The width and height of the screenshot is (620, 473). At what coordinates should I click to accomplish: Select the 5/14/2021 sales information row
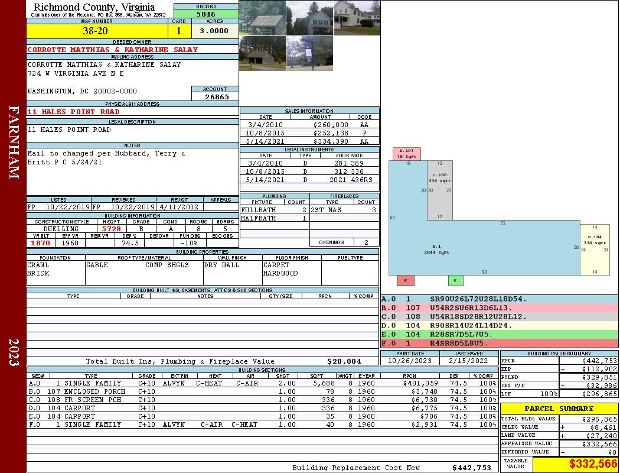(x=309, y=142)
